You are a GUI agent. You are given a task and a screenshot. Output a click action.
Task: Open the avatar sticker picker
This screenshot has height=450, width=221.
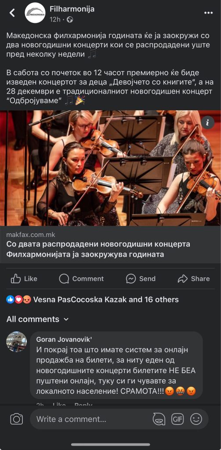tap(159, 419)
